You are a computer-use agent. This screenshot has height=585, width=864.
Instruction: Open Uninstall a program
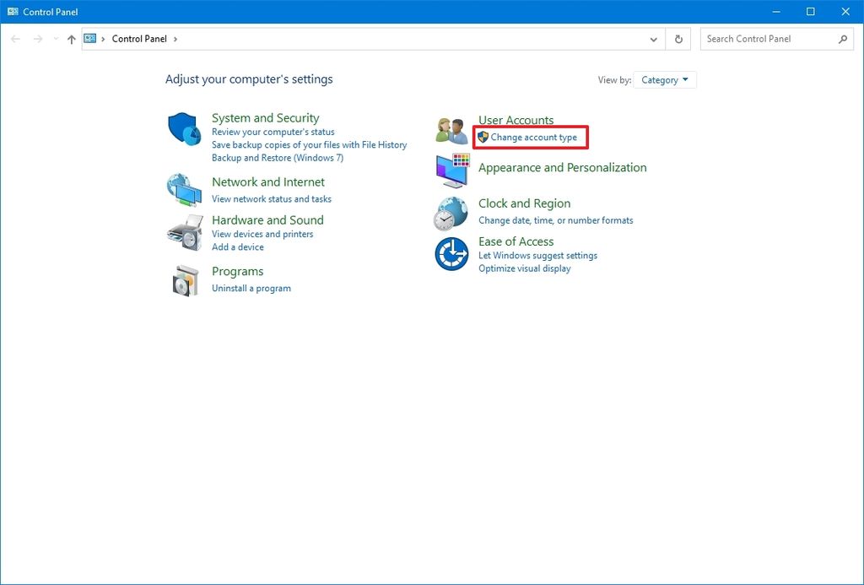pyautogui.click(x=251, y=288)
